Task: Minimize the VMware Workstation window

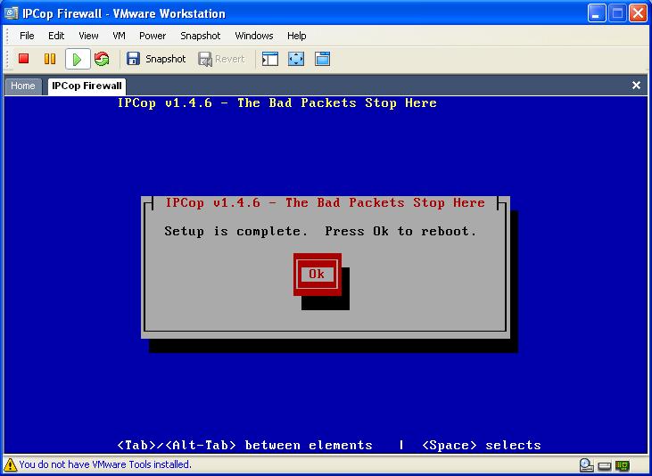Action: 597,13
